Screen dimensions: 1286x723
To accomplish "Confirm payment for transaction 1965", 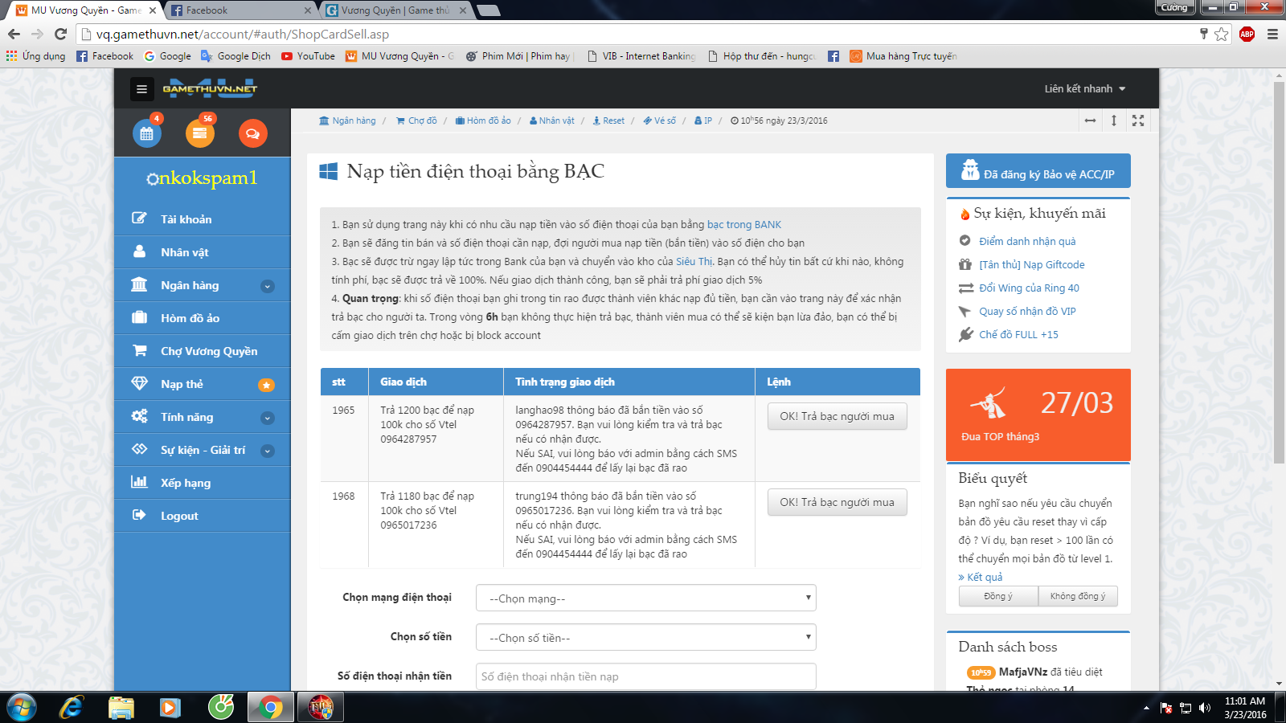I will (x=837, y=416).
